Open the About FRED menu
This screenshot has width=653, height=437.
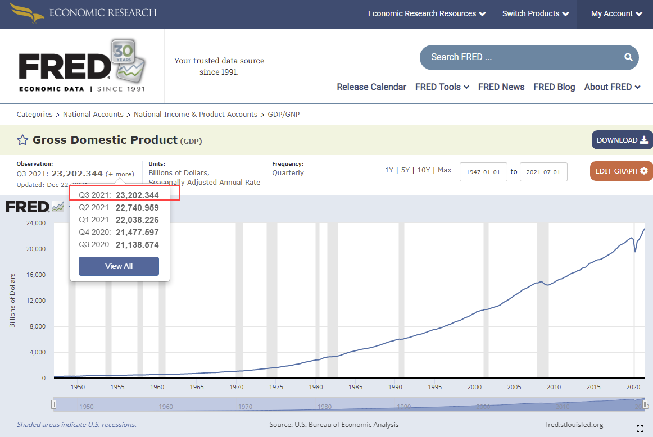[x=612, y=87]
